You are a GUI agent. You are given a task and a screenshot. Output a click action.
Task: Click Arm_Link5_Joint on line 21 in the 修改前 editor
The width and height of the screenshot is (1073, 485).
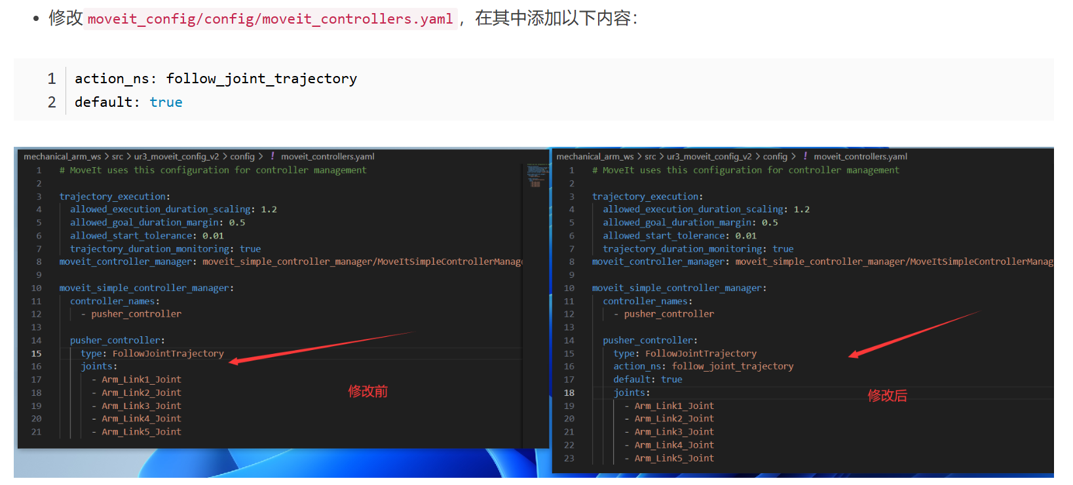pos(141,432)
